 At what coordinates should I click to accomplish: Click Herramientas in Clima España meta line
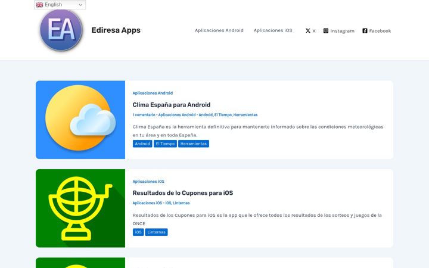click(x=245, y=115)
